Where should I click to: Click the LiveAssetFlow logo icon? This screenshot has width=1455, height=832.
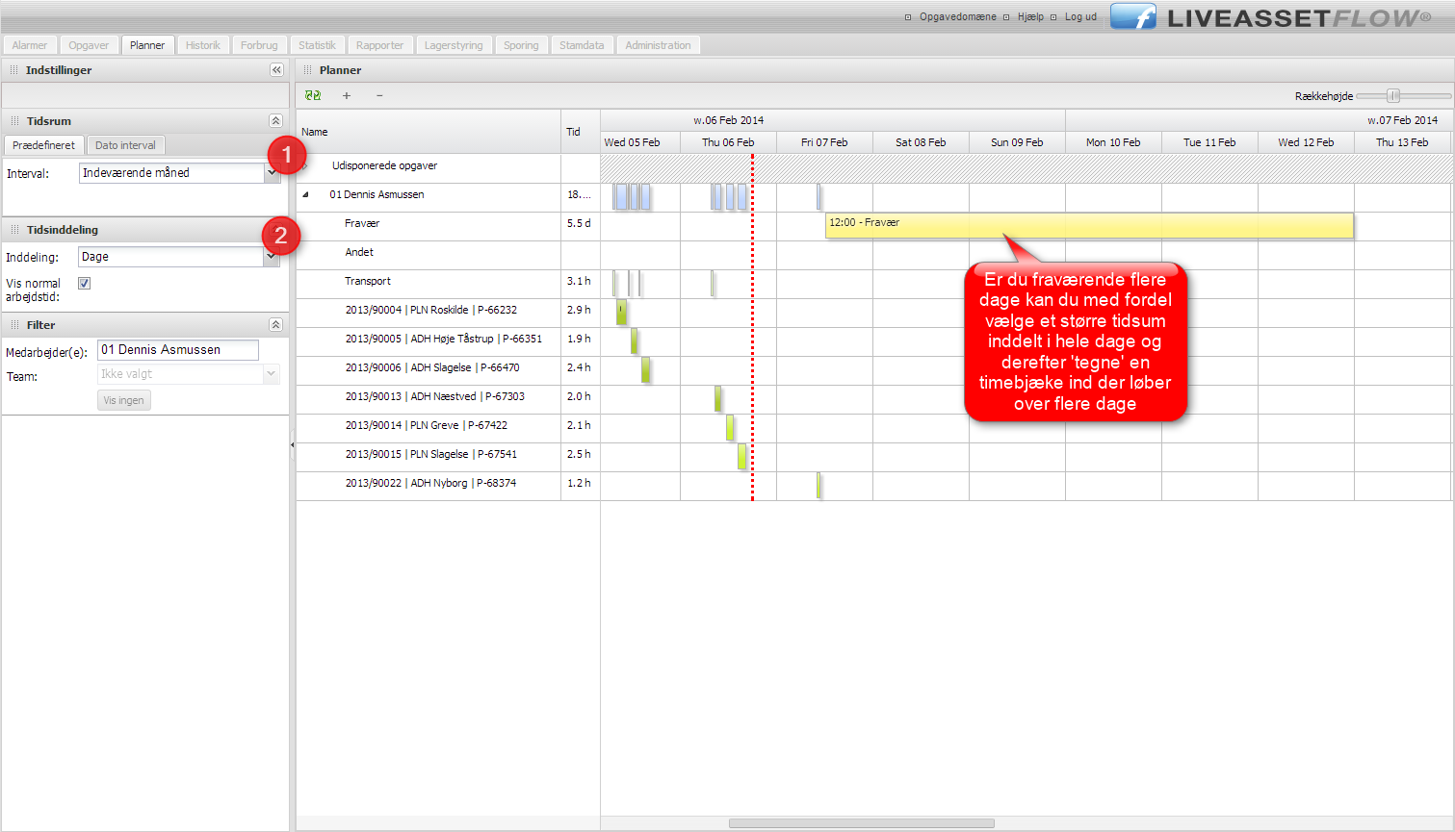(x=1133, y=17)
